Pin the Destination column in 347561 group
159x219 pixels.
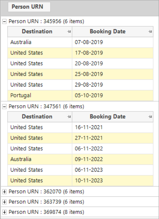point(69,116)
